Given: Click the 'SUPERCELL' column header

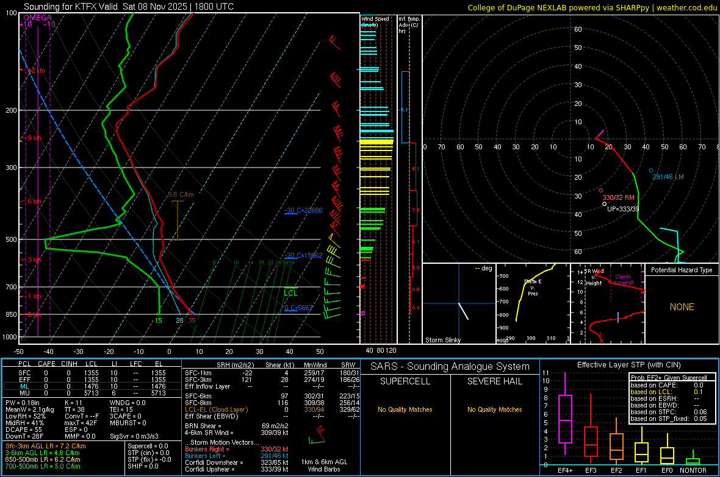Looking at the screenshot, I should [x=405, y=381].
